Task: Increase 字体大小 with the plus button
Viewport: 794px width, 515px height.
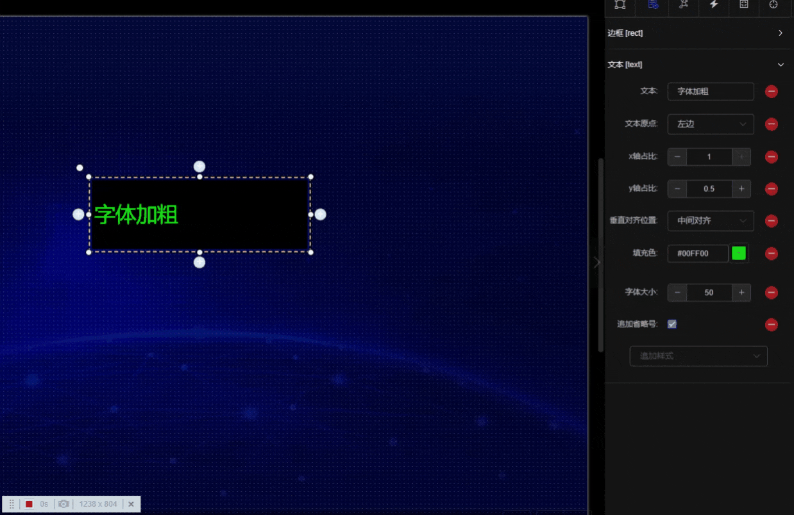Action: pyautogui.click(x=741, y=293)
